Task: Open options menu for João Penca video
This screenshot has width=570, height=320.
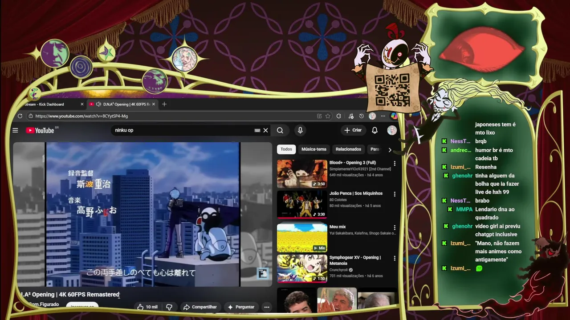Action: [394, 194]
